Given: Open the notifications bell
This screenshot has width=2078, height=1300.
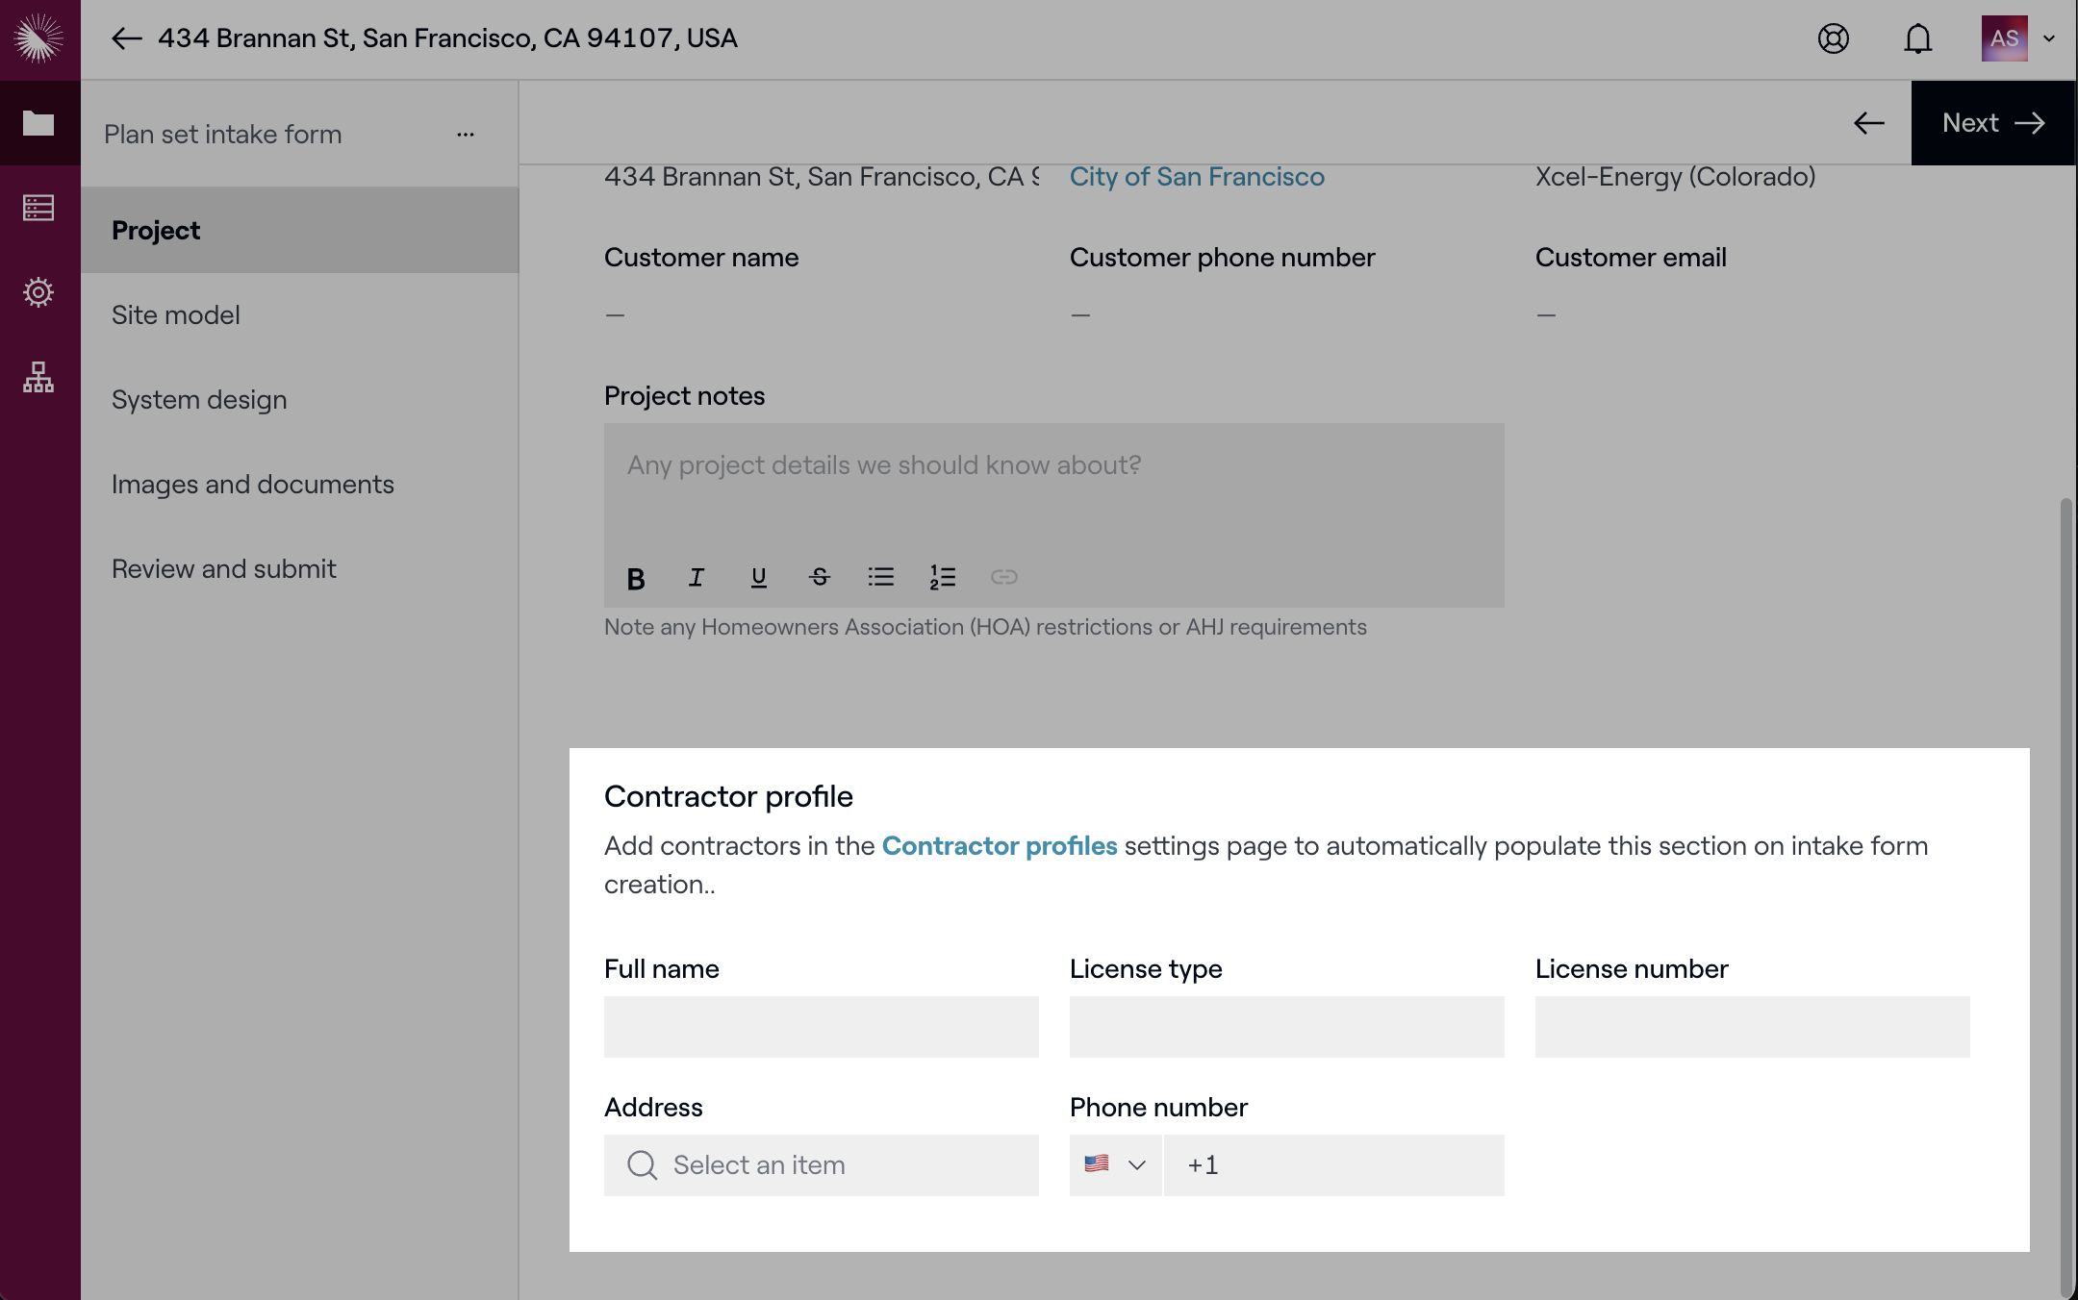Looking at the screenshot, I should click(1917, 38).
